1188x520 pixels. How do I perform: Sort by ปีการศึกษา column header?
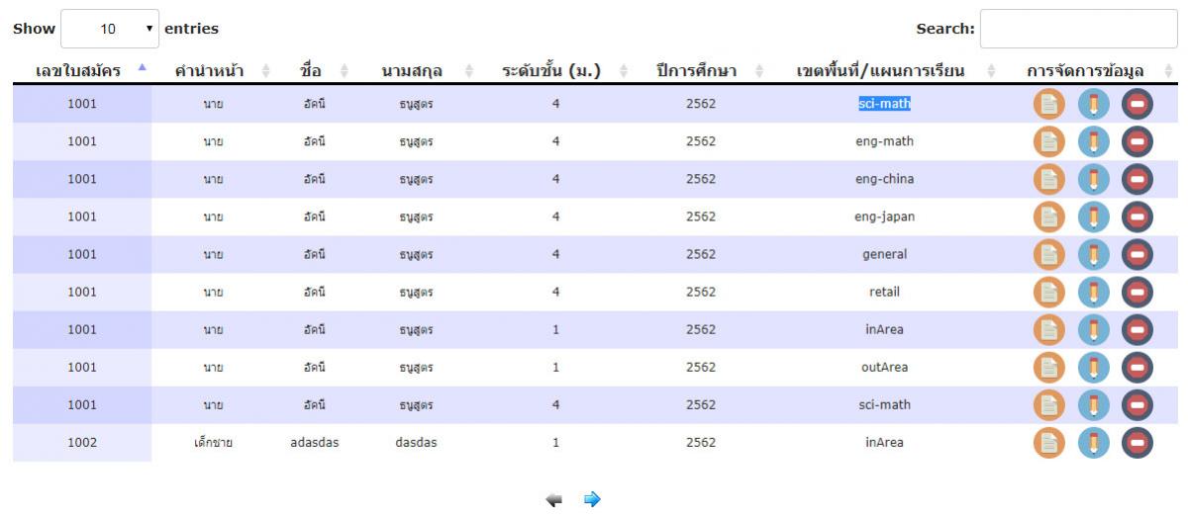click(x=702, y=70)
